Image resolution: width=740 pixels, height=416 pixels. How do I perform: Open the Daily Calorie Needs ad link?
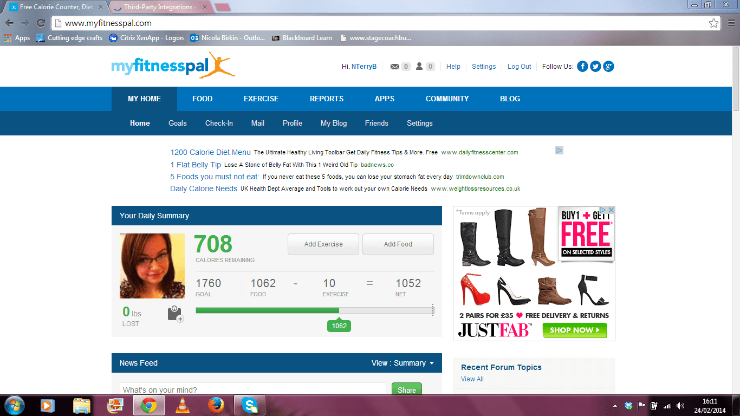(204, 188)
